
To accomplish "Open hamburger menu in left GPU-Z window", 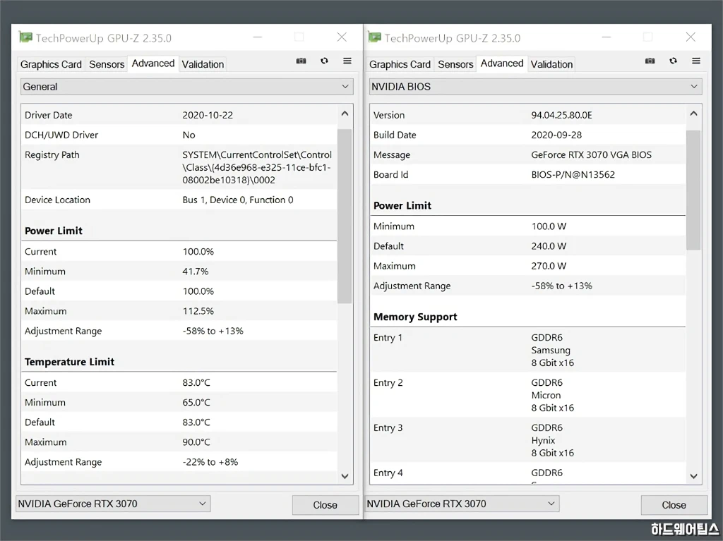I will click(347, 61).
